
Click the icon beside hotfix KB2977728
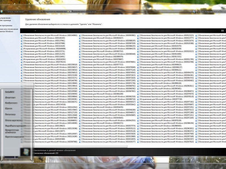click(138, 99)
